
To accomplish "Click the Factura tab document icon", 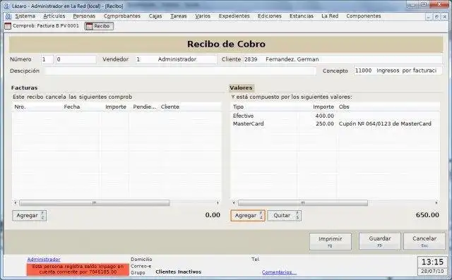I will pyautogui.click(x=8, y=26).
